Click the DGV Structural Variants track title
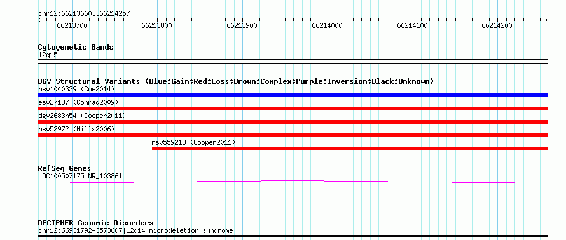The width and height of the screenshot is (566, 240). coord(235,81)
